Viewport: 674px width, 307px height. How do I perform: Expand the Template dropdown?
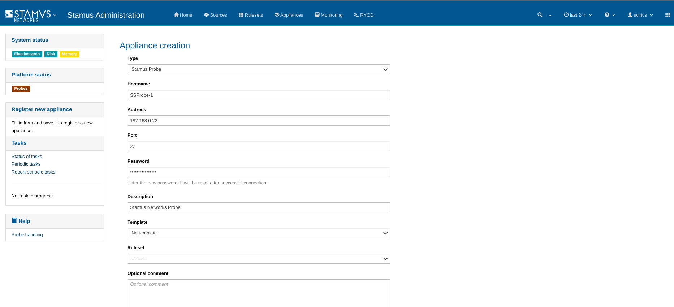[259, 233]
